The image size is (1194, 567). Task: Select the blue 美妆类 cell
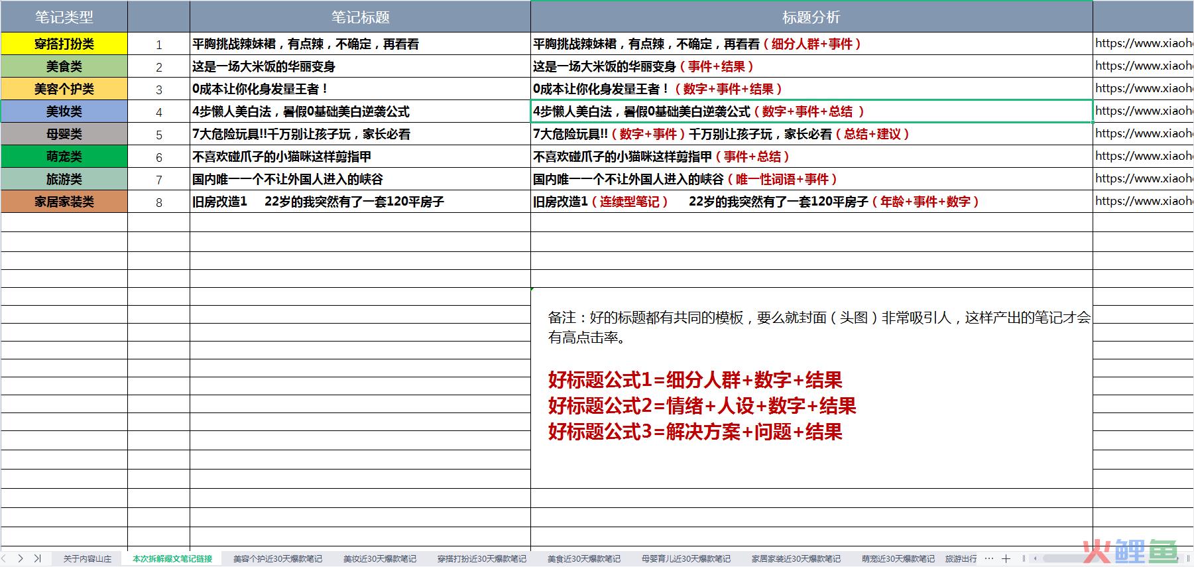pos(64,111)
